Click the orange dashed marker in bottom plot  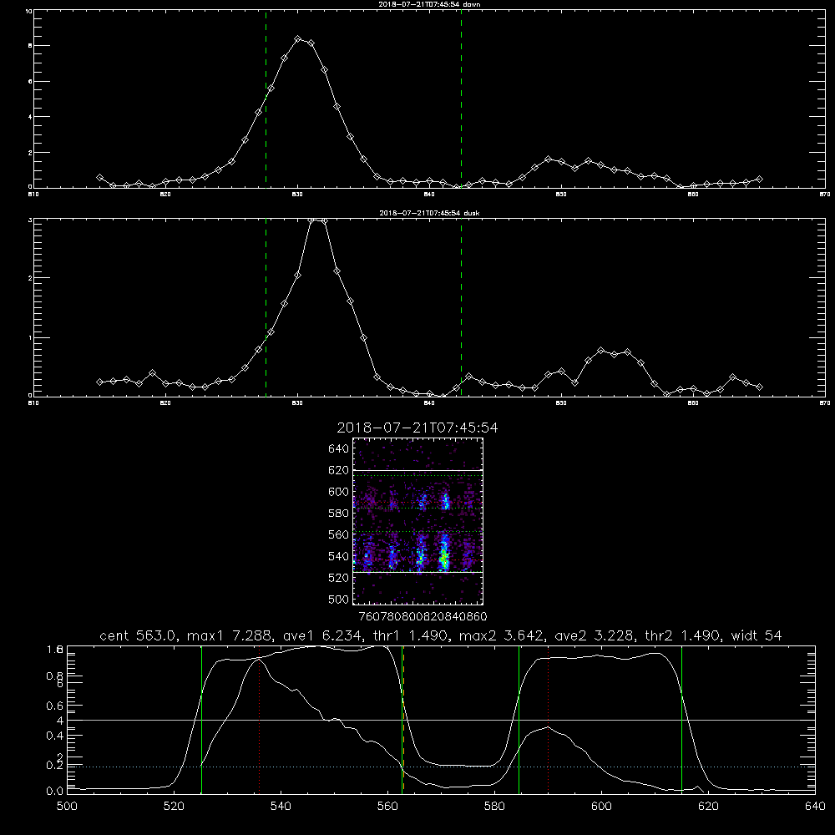click(403, 719)
